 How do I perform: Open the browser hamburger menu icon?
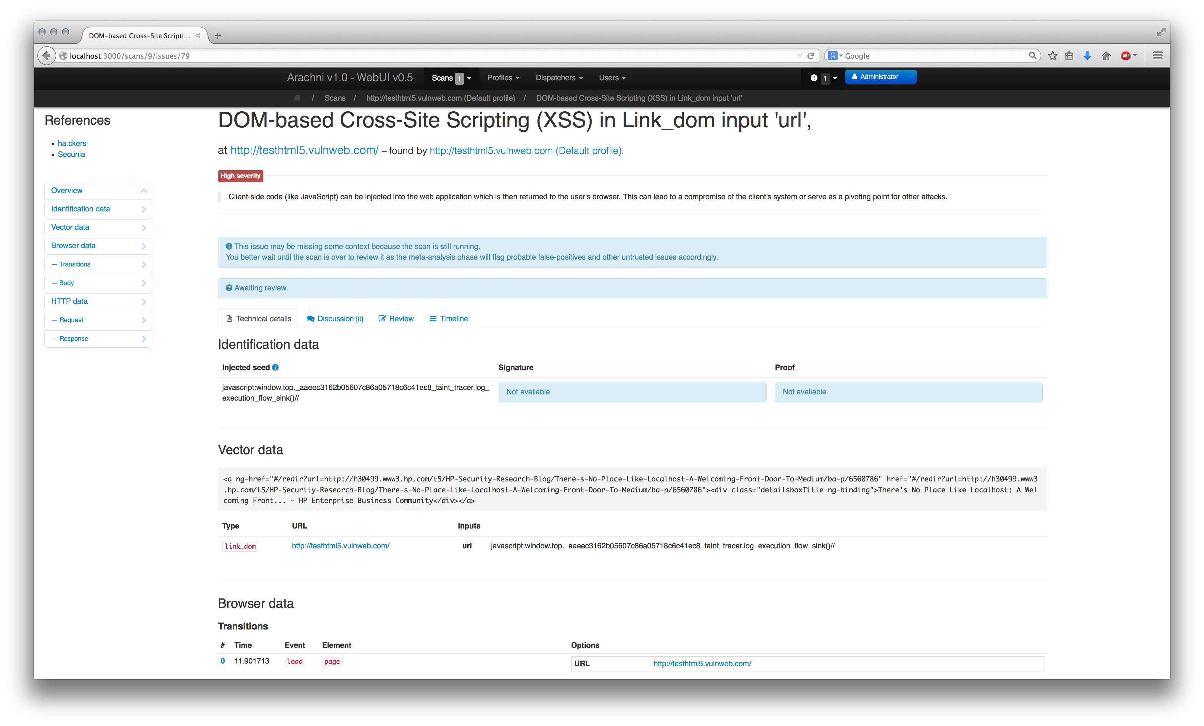1158,56
